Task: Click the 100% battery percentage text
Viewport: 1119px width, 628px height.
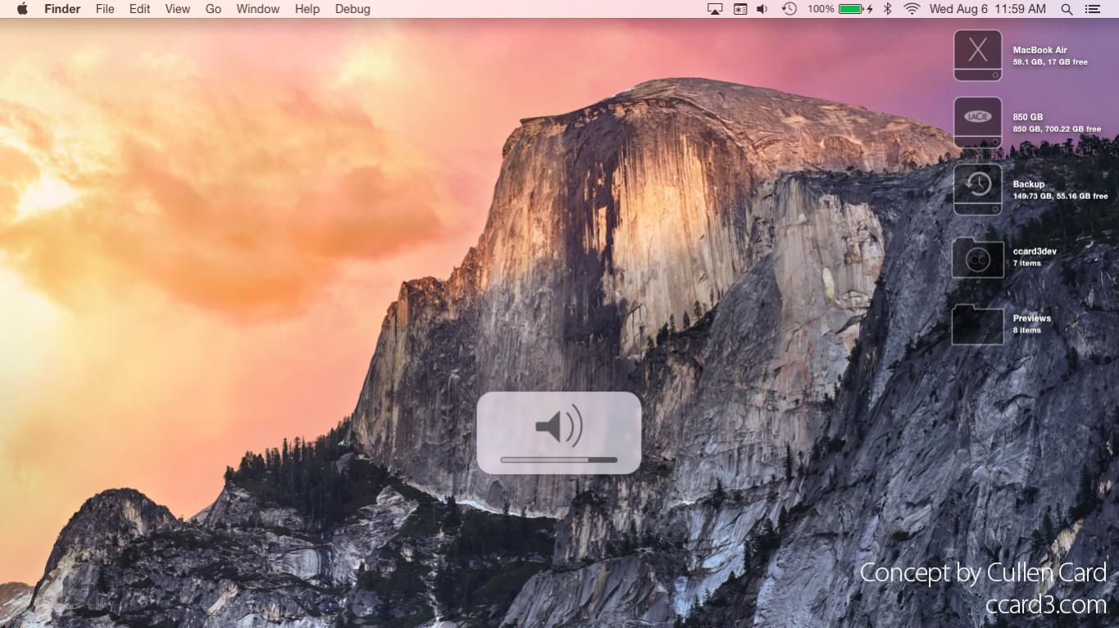Action: [x=821, y=9]
